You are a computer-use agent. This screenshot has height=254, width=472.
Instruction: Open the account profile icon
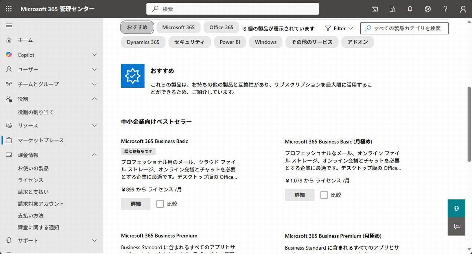click(463, 9)
